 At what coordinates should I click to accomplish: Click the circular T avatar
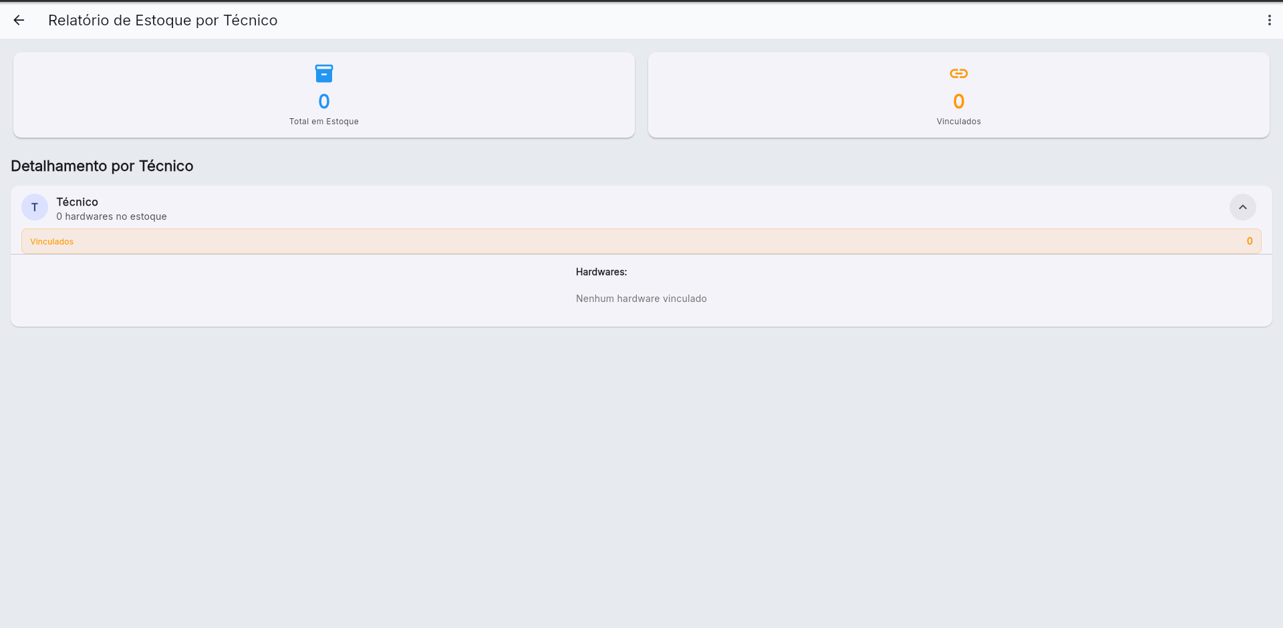tap(35, 208)
